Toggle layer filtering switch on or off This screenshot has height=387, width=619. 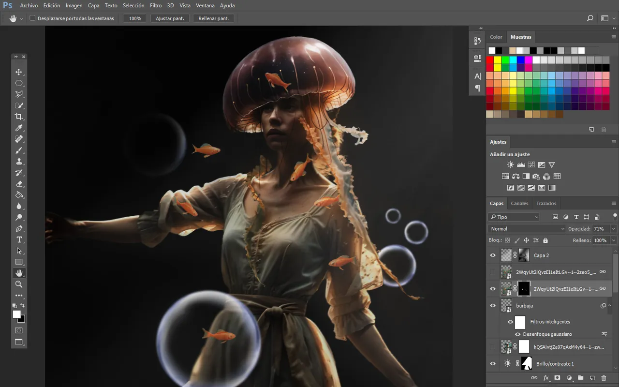click(615, 216)
